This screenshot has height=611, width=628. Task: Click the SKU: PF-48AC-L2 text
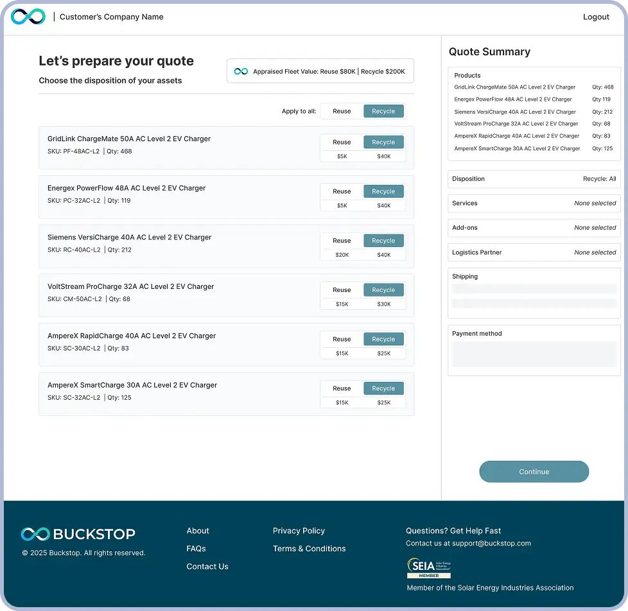73,151
